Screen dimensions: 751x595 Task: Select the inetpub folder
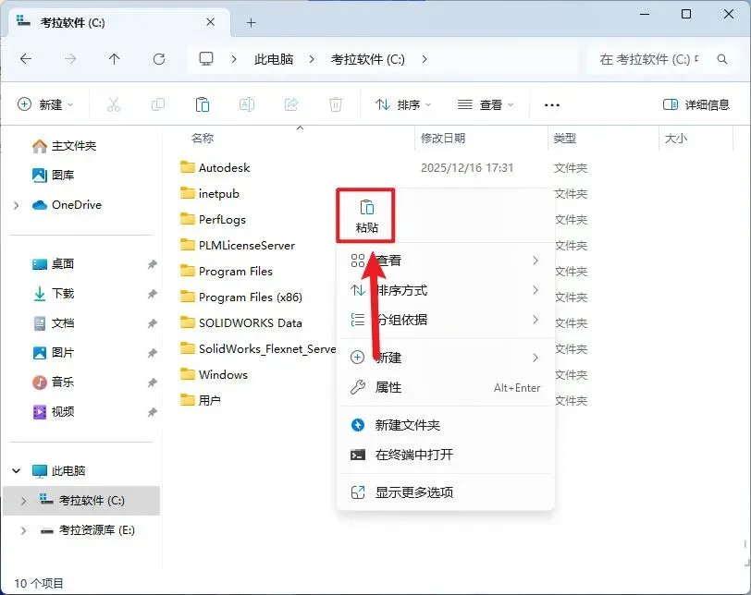coord(210,194)
